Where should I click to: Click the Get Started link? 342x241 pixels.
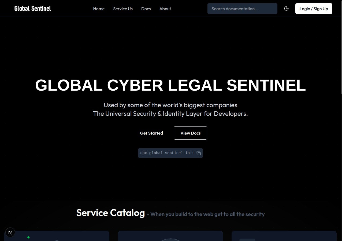pos(151,133)
